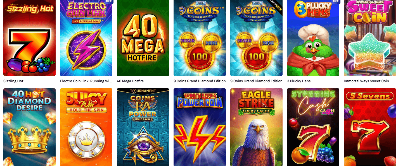Image resolution: width=398 pixels, height=166 pixels.
Task: Open Immortal Ways Sweet Coin game tile
Action: (370, 38)
